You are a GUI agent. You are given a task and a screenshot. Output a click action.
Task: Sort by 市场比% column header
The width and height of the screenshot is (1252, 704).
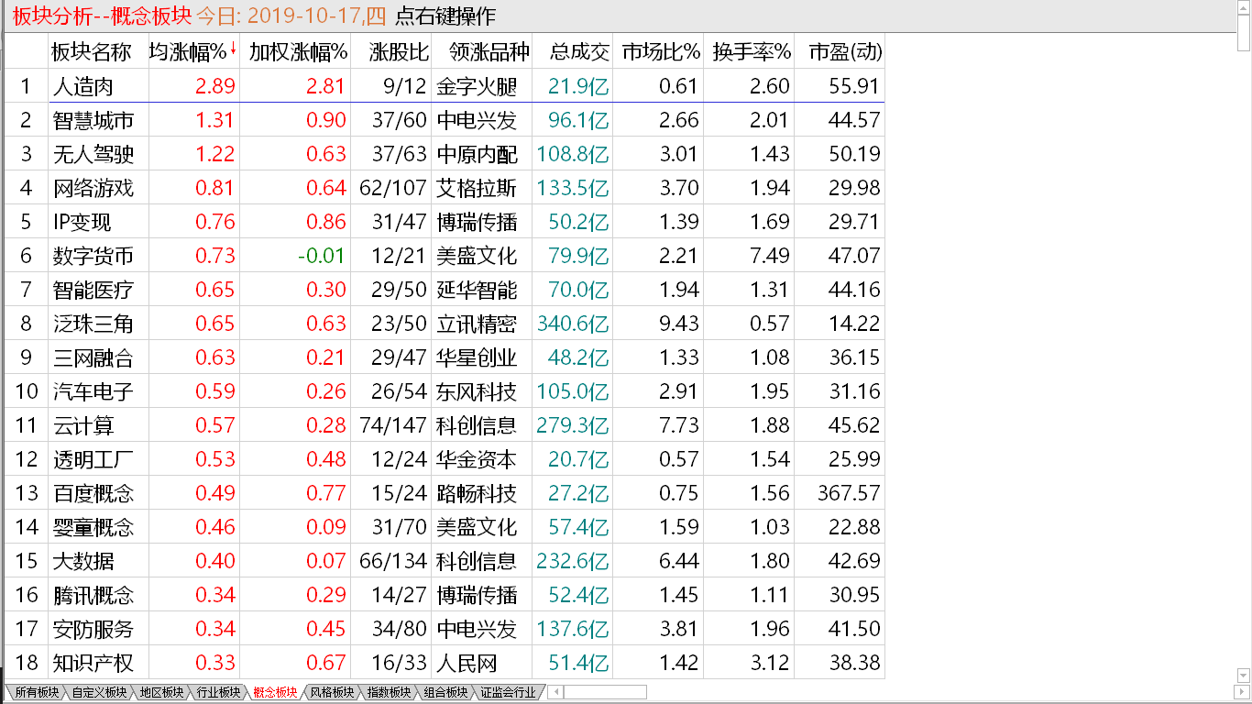pyautogui.click(x=660, y=52)
